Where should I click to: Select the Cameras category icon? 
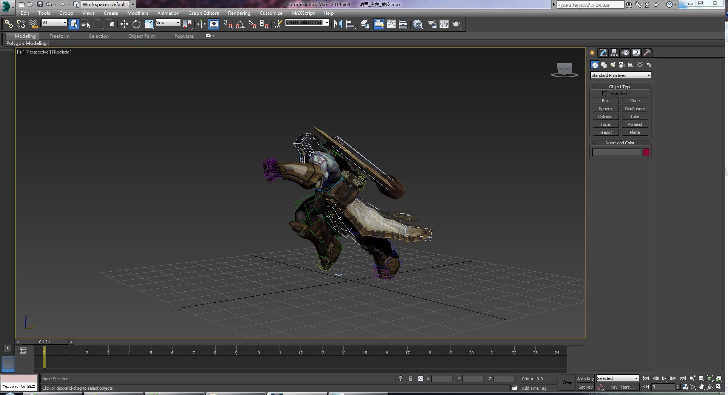coord(622,65)
